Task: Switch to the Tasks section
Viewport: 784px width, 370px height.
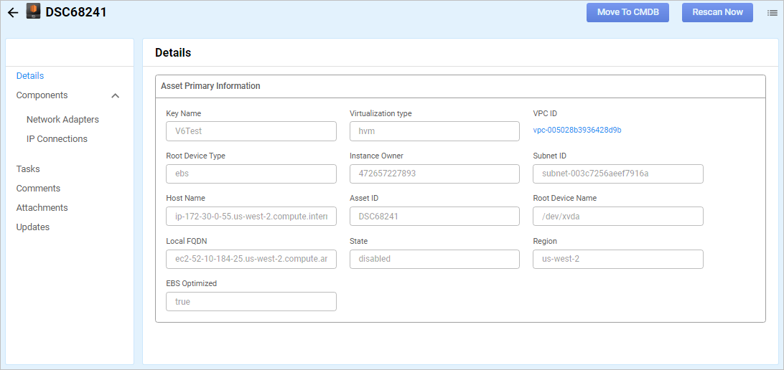Action: click(28, 169)
